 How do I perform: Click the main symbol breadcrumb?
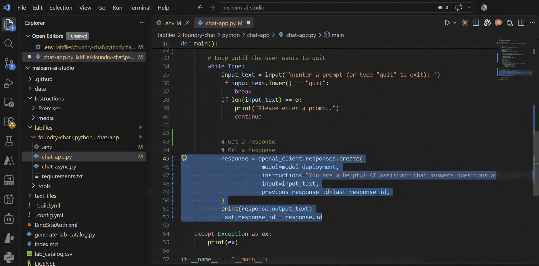point(334,35)
